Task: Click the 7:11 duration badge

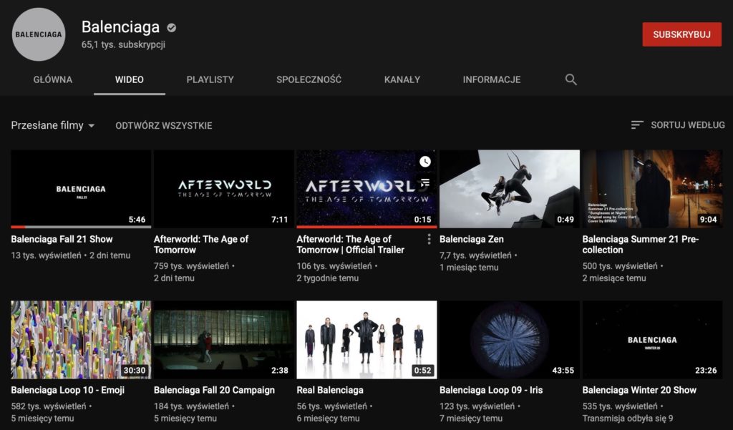Action: click(x=280, y=220)
